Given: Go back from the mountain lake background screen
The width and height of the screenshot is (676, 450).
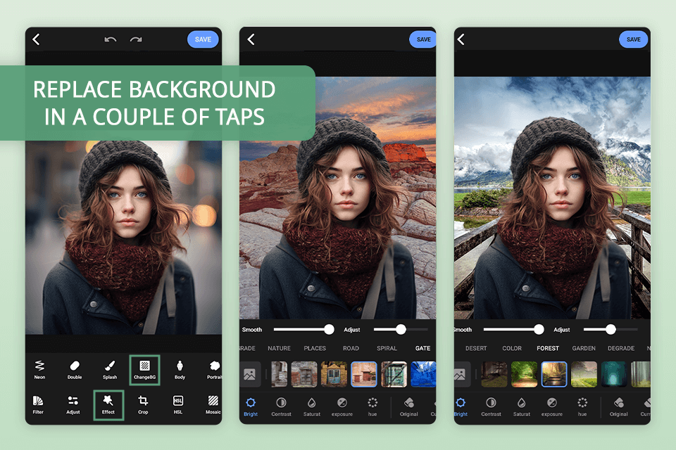Looking at the screenshot, I should click(461, 39).
